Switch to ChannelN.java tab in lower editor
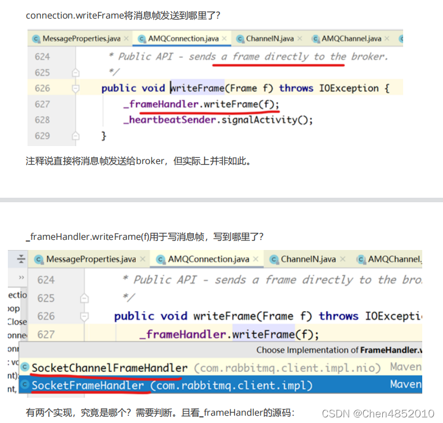 [x=308, y=259]
